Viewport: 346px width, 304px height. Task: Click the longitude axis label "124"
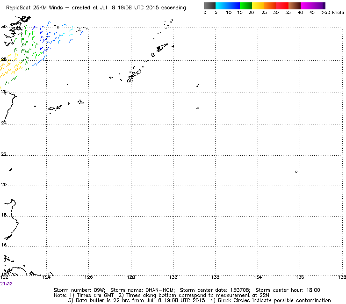pos(46,277)
